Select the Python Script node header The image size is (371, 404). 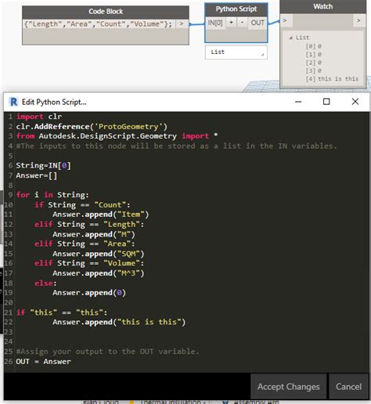click(236, 9)
